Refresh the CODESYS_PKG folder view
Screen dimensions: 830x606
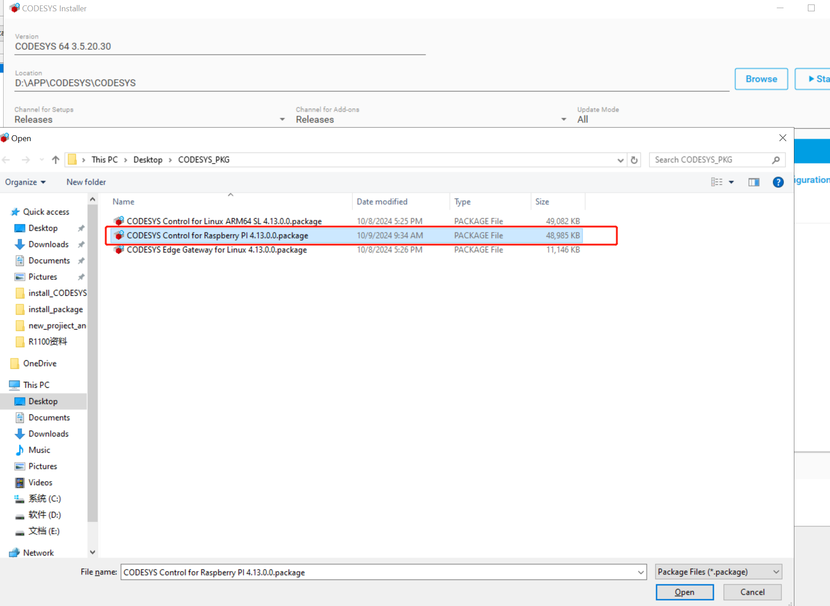click(634, 160)
